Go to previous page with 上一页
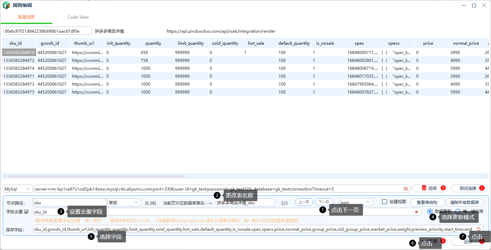The image size is (491, 250). pos(304,202)
